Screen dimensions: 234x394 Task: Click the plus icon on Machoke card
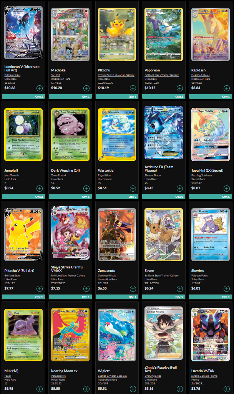pyautogui.click(x=86, y=88)
